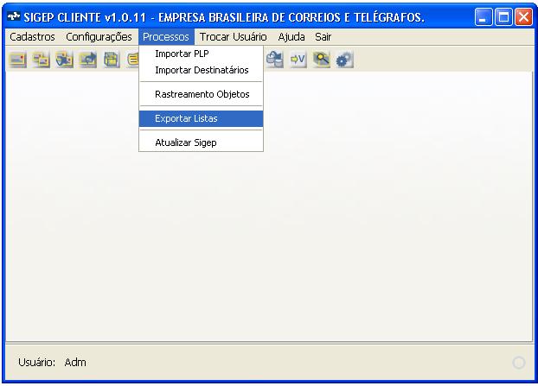The height and width of the screenshot is (386, 538).
Task: Click the envelope with megaphone toolbar icon
Action: [x=64, y=60]
